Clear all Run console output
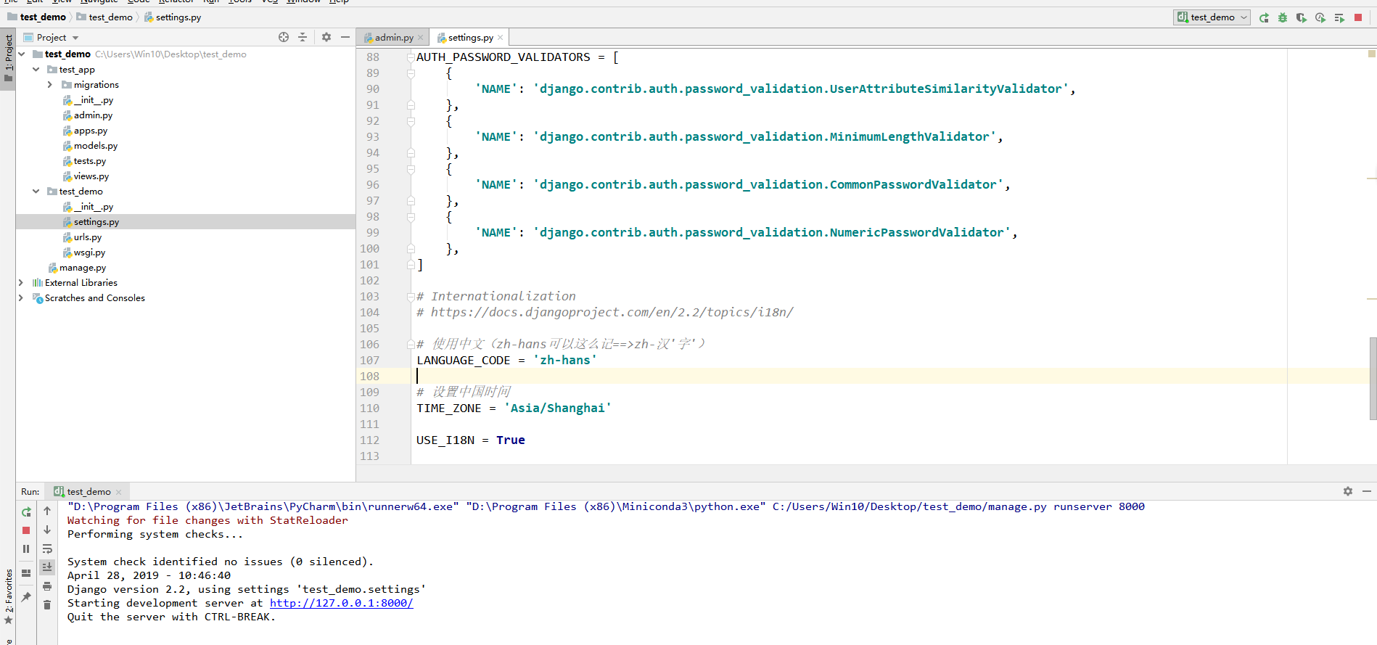Viewport: 1377px width, 645px height. [x=47, y=605]
